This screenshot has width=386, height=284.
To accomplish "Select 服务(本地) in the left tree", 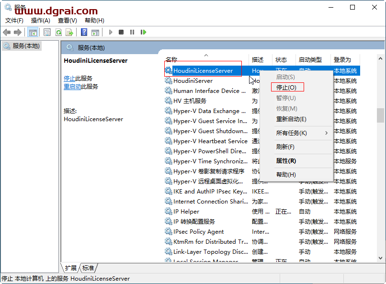I will coord(26,46).
